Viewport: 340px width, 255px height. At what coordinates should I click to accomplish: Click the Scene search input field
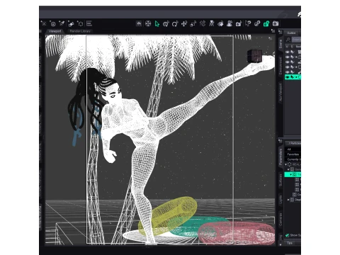[x=296, y=40]
